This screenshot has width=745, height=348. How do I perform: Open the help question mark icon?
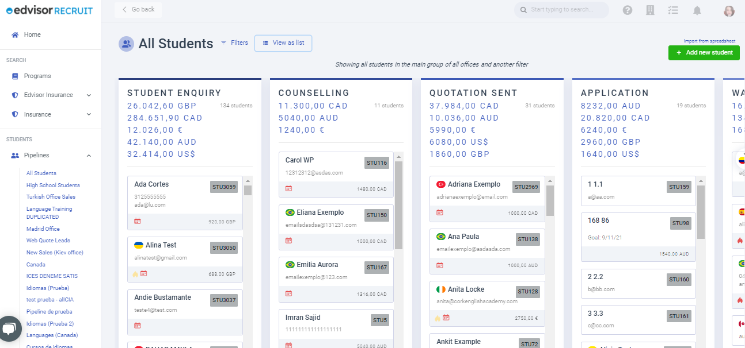tap(628, 10)
